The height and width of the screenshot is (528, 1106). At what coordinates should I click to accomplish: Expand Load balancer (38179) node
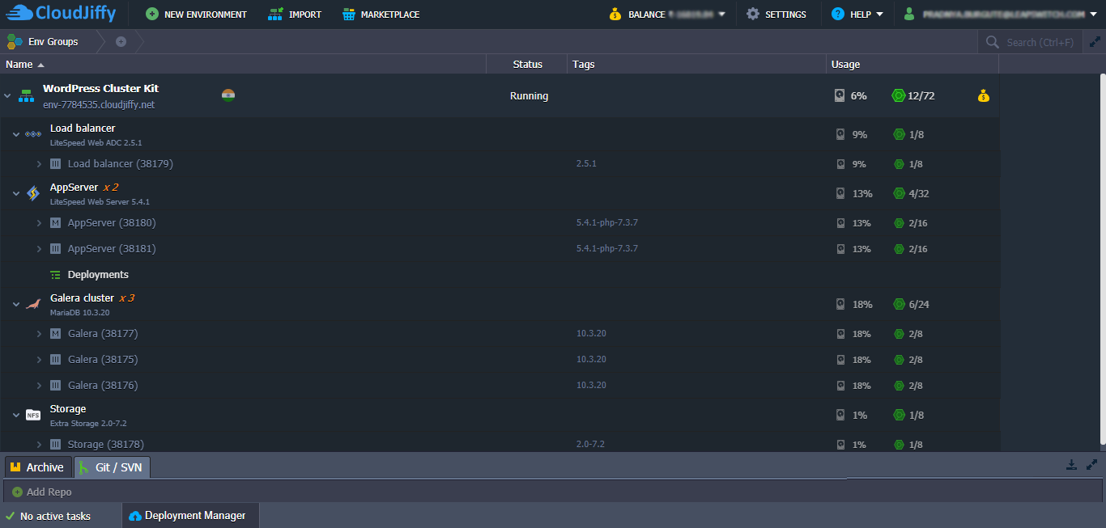click(x=39, y=163)
